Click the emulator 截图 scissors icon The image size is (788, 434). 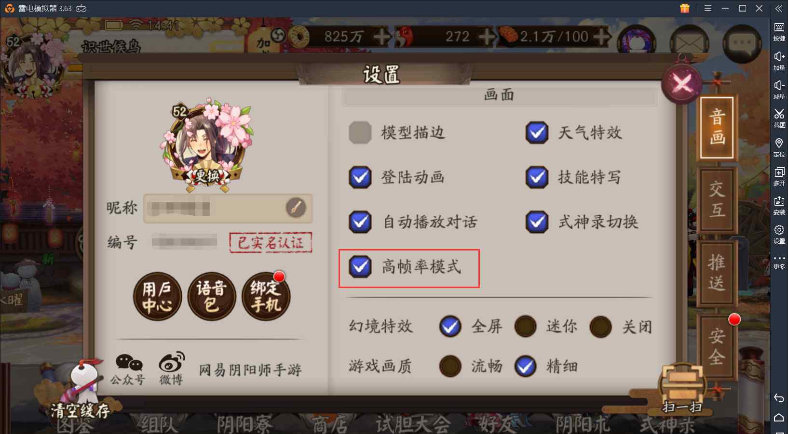tap(779, 117)
